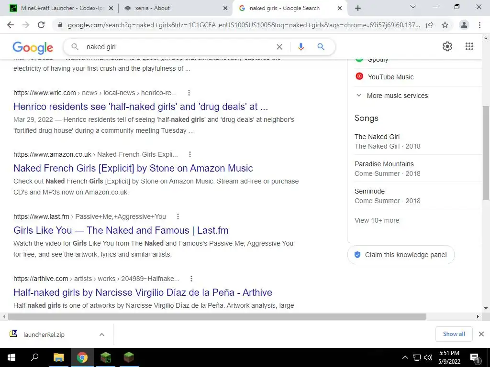Go forward with the browser arrow
The image size is (490, 367).
(x=26, y=25)
